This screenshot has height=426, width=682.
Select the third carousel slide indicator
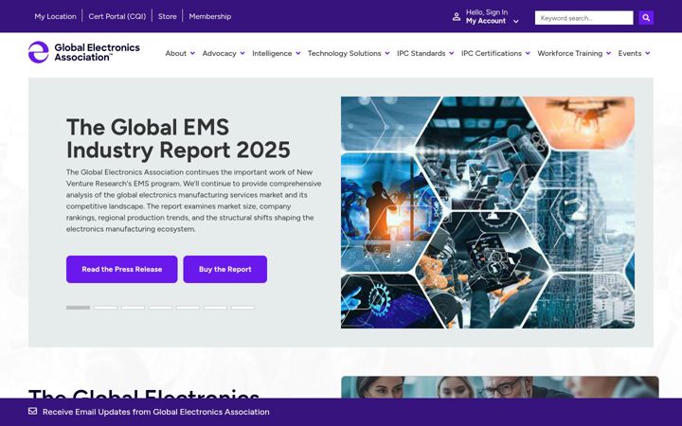click(x=134, y=308)
